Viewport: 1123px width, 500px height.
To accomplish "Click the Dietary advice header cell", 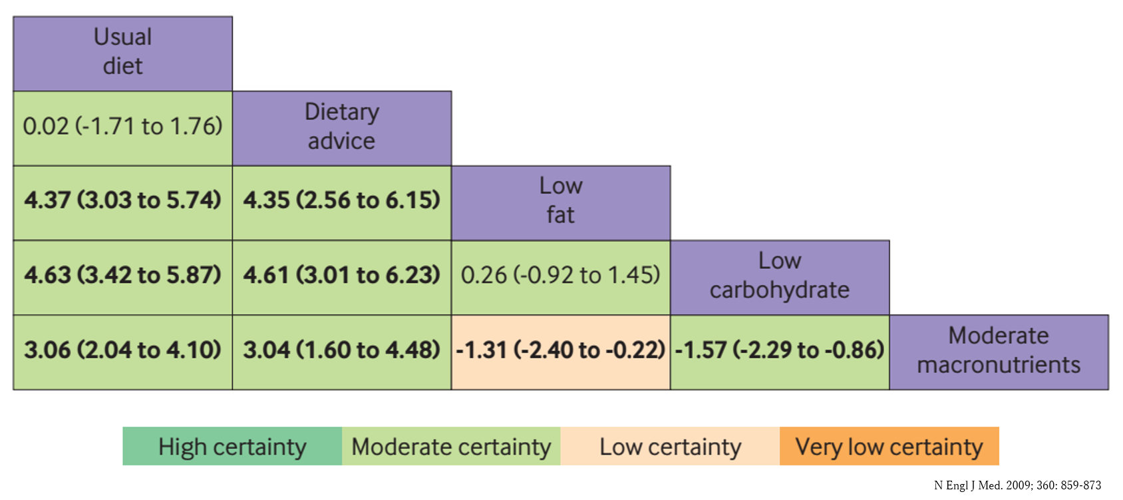I will 341,128.
